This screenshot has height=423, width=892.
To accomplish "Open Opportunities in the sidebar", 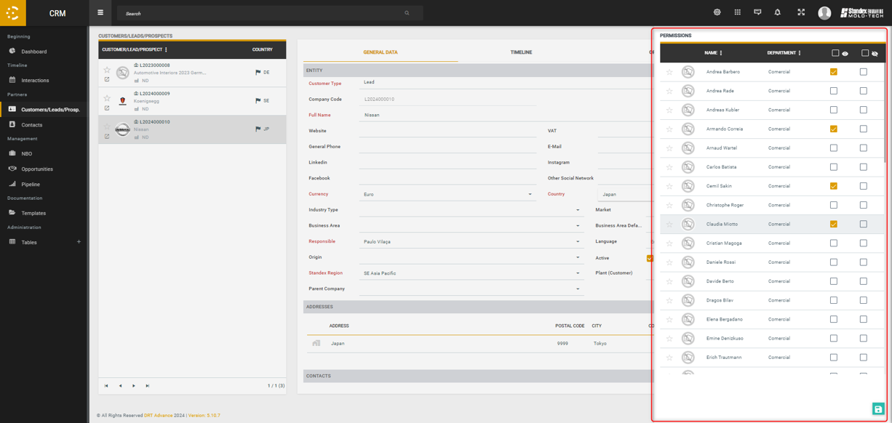I will (37, 169).
